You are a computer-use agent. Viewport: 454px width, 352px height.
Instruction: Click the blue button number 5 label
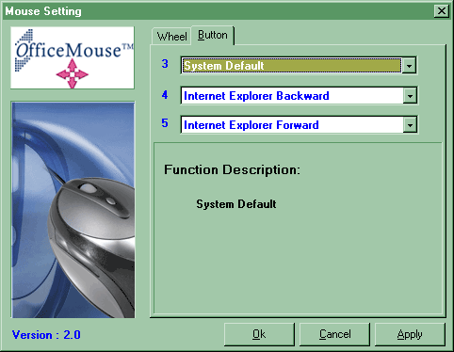[165, 123]
